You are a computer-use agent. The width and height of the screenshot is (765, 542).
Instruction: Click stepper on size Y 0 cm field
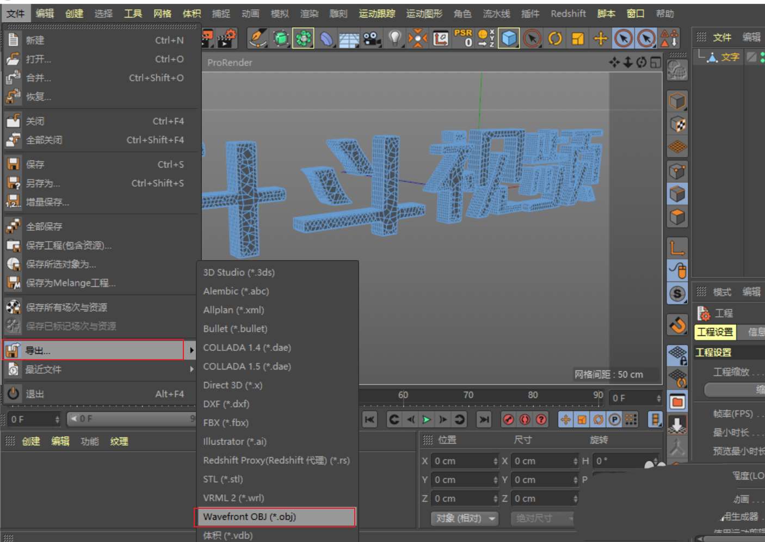click(x=575, y=480)
